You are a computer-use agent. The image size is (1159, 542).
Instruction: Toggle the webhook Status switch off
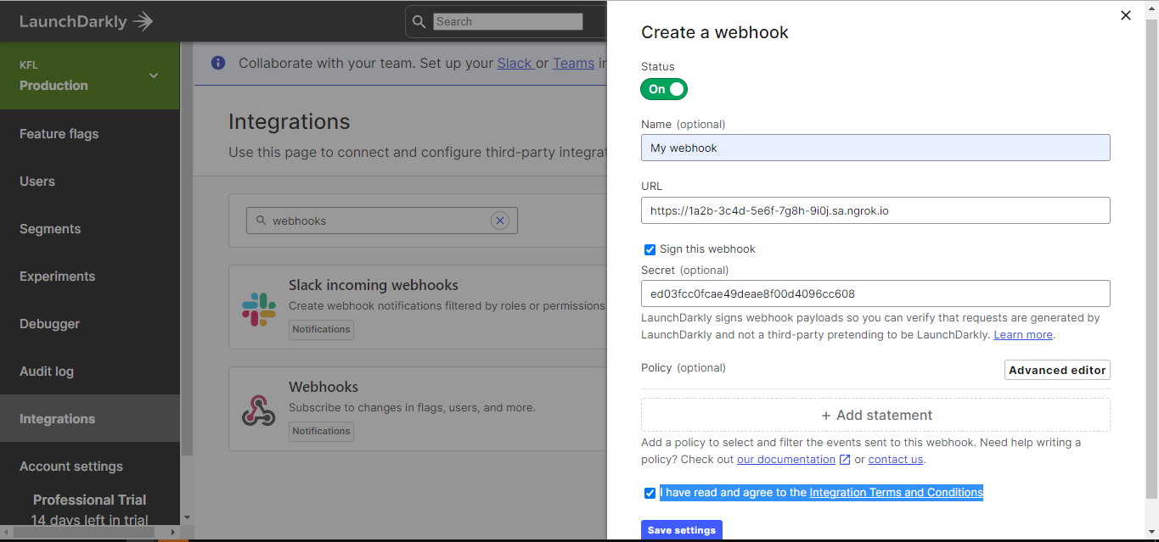[x=664, y=89]
